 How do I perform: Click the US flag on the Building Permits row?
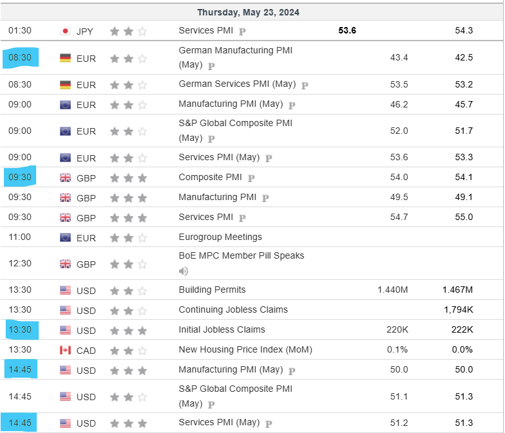click(x=65, y=290)
